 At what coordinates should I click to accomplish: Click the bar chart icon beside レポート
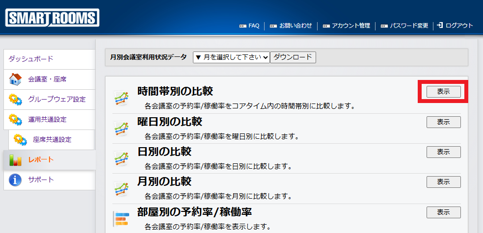pos(16,160)
